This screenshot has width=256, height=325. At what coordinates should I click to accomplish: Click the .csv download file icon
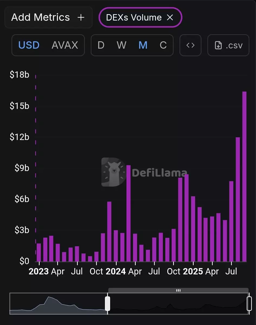pos(218,45)
